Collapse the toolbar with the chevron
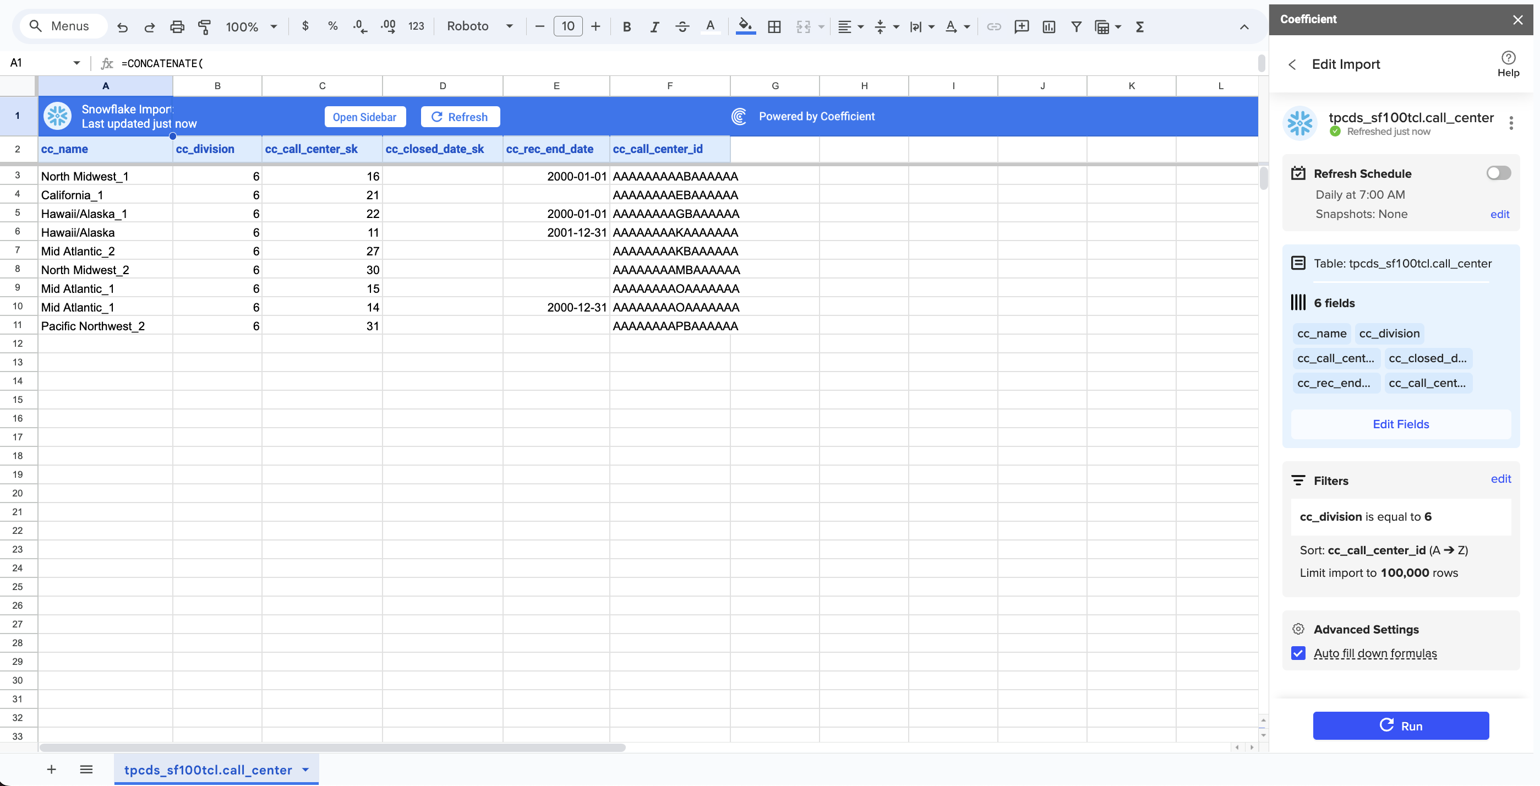 [x=1244, y=27]
